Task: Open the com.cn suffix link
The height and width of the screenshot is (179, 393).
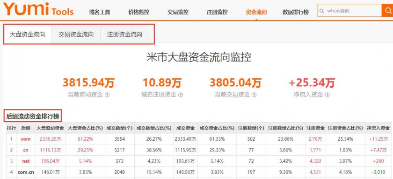Action: tap(26, 172)
